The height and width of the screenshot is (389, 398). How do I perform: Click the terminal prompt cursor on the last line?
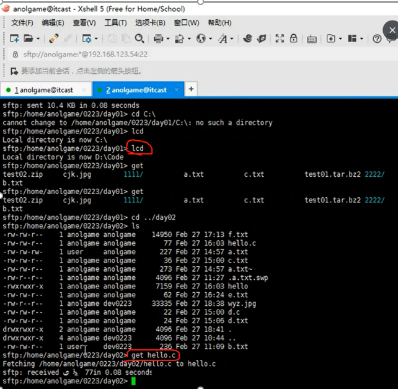click(133, 381)
